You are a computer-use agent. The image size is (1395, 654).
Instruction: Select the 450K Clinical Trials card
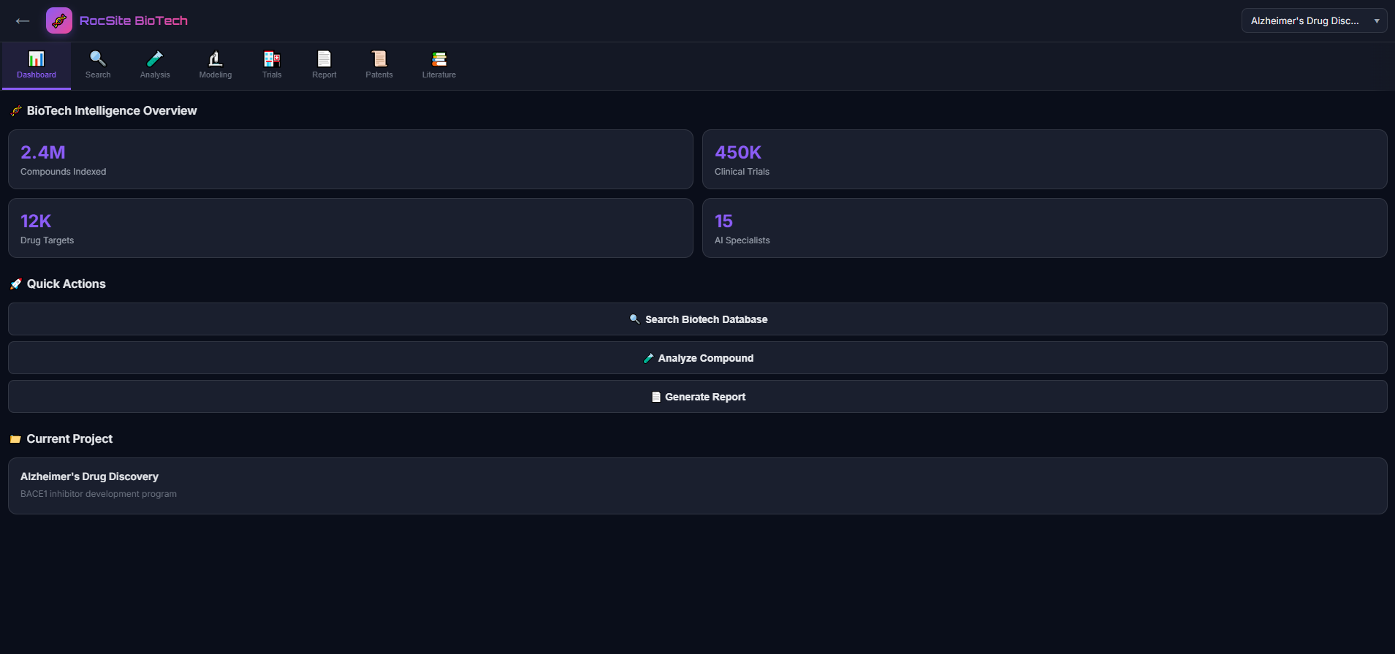(x=1044, y=159)
